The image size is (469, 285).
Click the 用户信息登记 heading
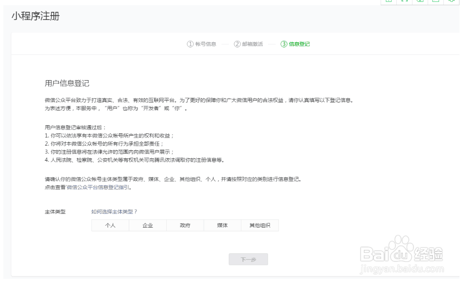tap(67, 83)
